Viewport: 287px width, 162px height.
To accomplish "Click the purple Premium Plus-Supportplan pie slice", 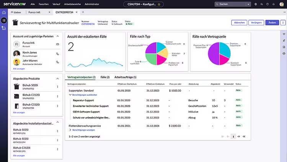I will 214,54.
